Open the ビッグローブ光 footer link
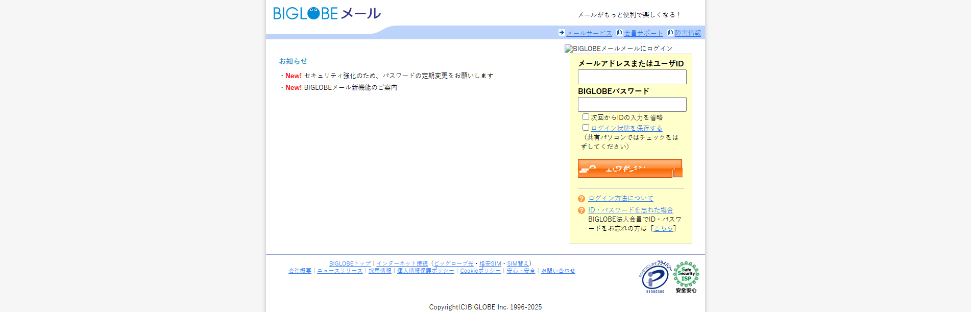 coord(454,263)
